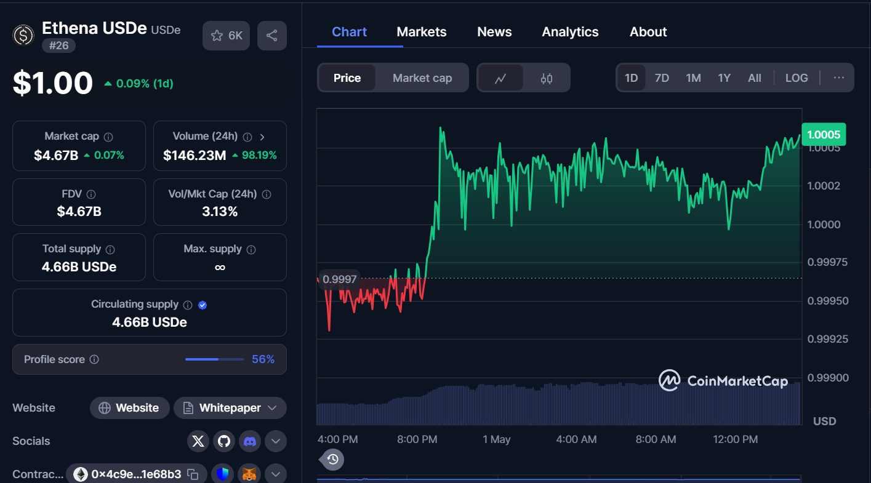Expand more Socials links chevron
The image size is (871, 483).
coord(276,441)
